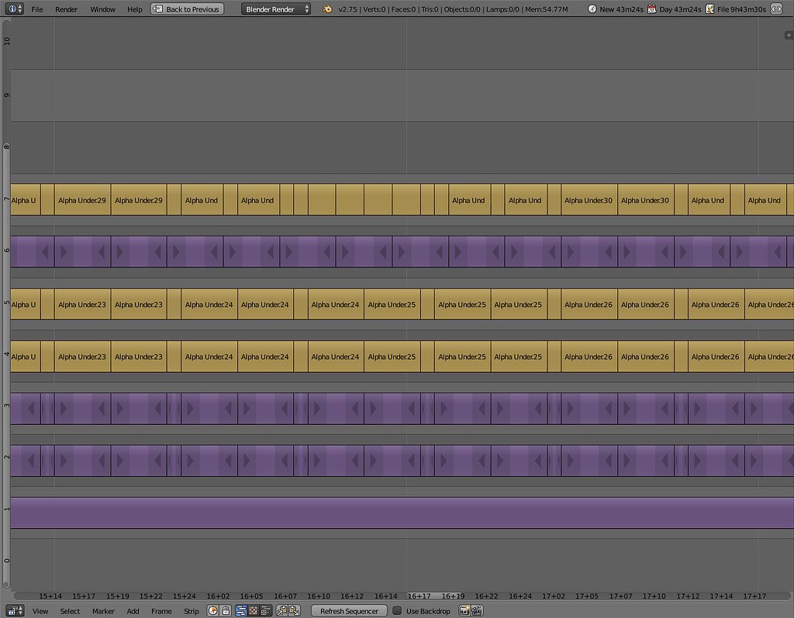This screenshot has height=618, width=794.
Task: Open the Marker menu
Action: point(103,611)
